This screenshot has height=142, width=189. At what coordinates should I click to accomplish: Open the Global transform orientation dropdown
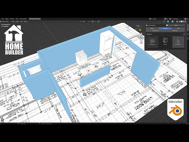83,22
